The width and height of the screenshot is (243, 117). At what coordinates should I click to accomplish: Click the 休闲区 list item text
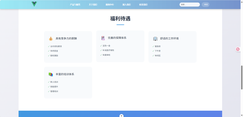[158, 56]
